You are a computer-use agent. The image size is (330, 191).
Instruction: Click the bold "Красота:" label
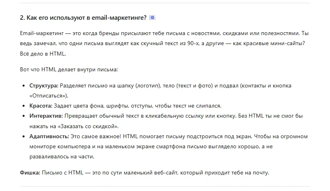click(x=41, y=106)
